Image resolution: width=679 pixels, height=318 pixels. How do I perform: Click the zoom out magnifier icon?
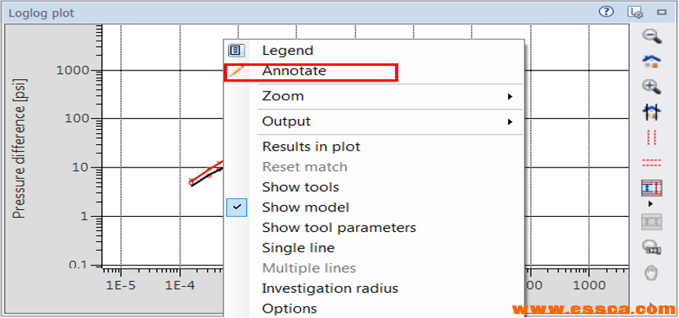click(652, 35)
